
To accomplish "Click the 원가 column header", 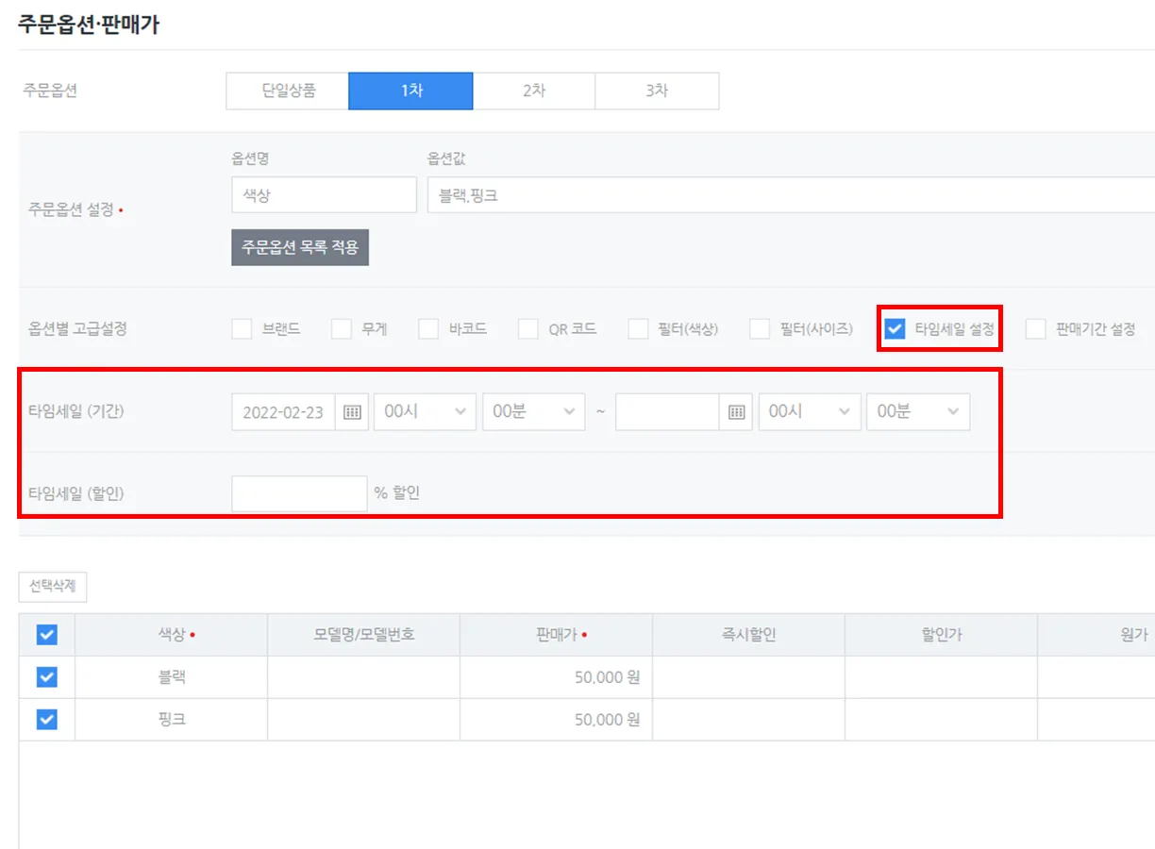I will [x=1096, y=635].
